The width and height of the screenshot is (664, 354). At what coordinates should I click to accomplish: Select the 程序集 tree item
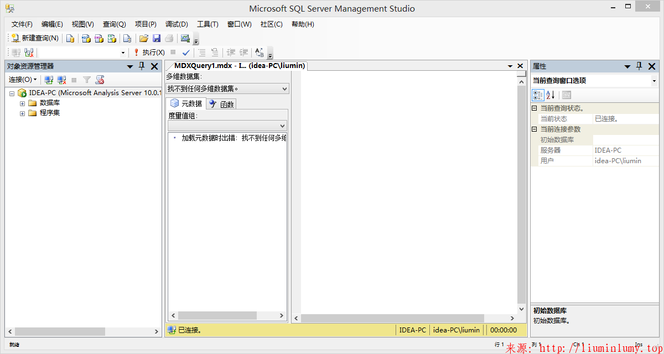tap(50, 113)
